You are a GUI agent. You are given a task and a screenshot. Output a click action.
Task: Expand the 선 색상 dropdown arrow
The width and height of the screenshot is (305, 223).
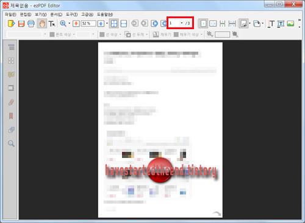click(x=120, y=35)
